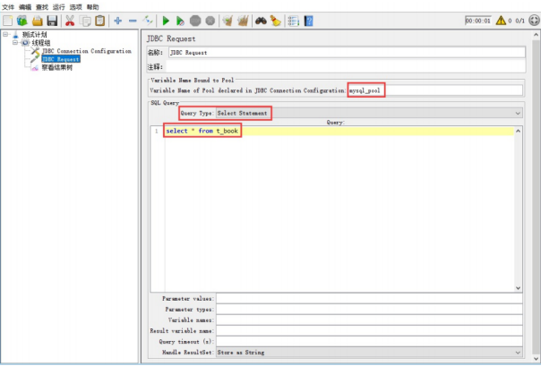
Task: Click the elapsed time display 00:00:01
Action: click(x=478, y=21)
